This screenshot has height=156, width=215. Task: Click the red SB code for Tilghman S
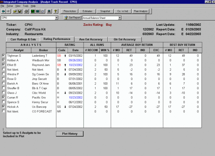pyautogui.click(x=59, y=56)
